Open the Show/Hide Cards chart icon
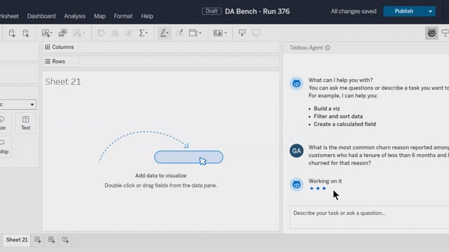 click(x=217, y=33)
